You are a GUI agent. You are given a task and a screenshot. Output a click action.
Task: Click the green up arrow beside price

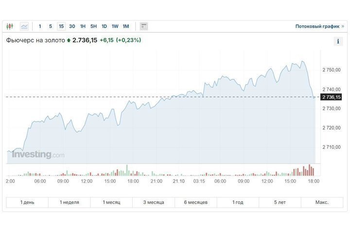pos(69,41)
